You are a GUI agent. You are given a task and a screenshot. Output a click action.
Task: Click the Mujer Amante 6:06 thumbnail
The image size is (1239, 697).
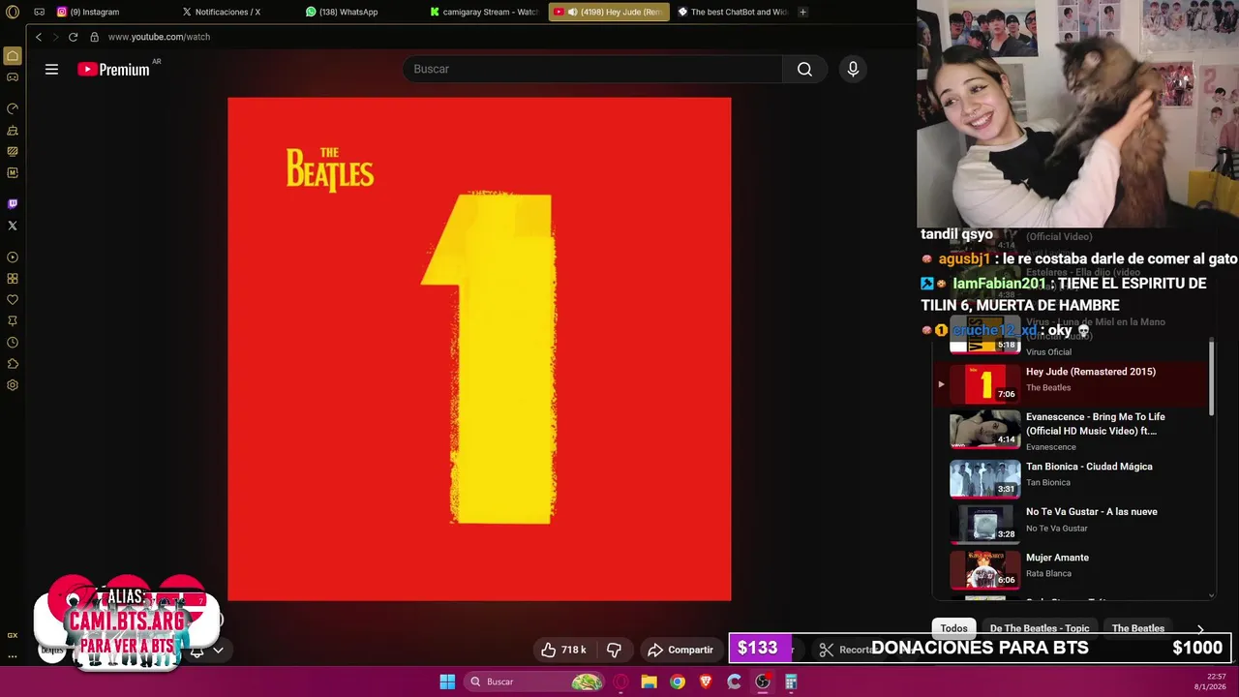coord(984,569)
